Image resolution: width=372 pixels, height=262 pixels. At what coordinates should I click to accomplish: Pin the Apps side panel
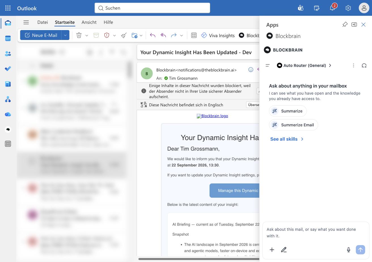345,25
